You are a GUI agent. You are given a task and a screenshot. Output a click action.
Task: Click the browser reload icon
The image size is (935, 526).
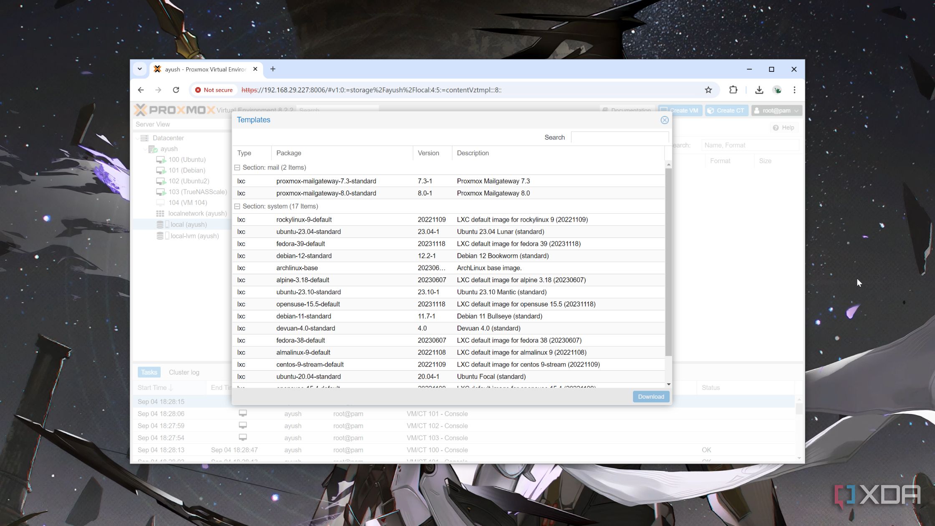[176, 90]
